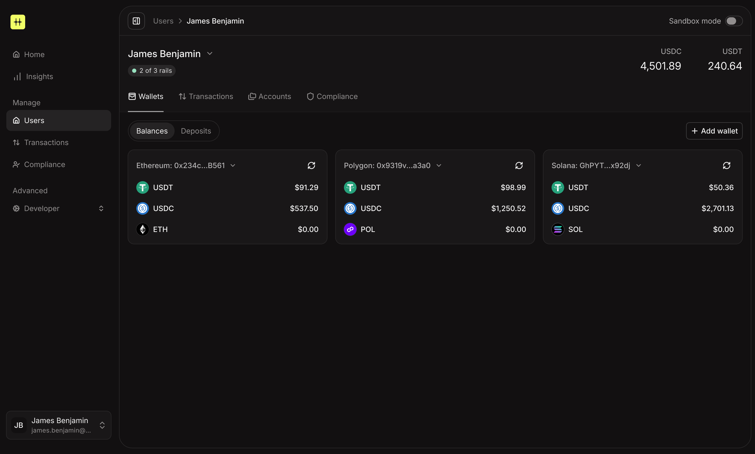The height and width of the screenshot is (454, 755).
Task: Refresh the Solana wallet balances
Action: tap(727, 165)
